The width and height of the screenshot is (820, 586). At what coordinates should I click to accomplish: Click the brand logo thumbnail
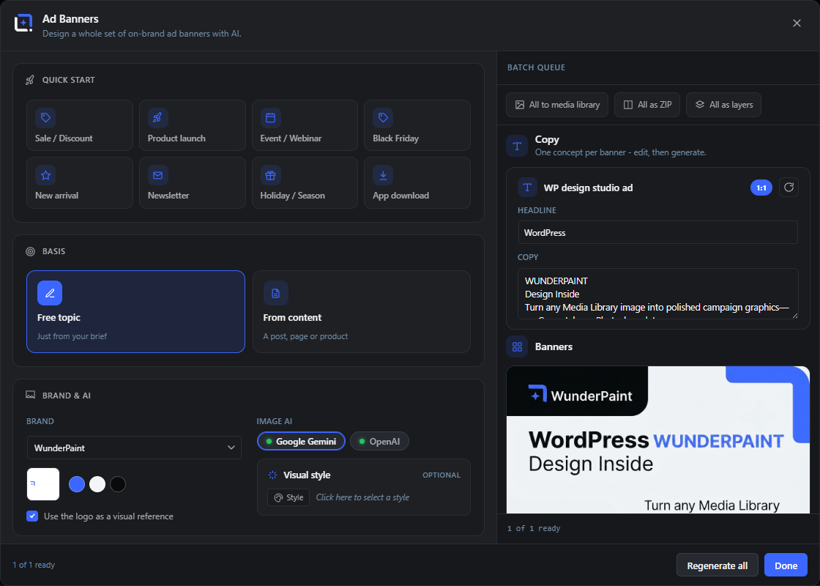pos(43,484)
